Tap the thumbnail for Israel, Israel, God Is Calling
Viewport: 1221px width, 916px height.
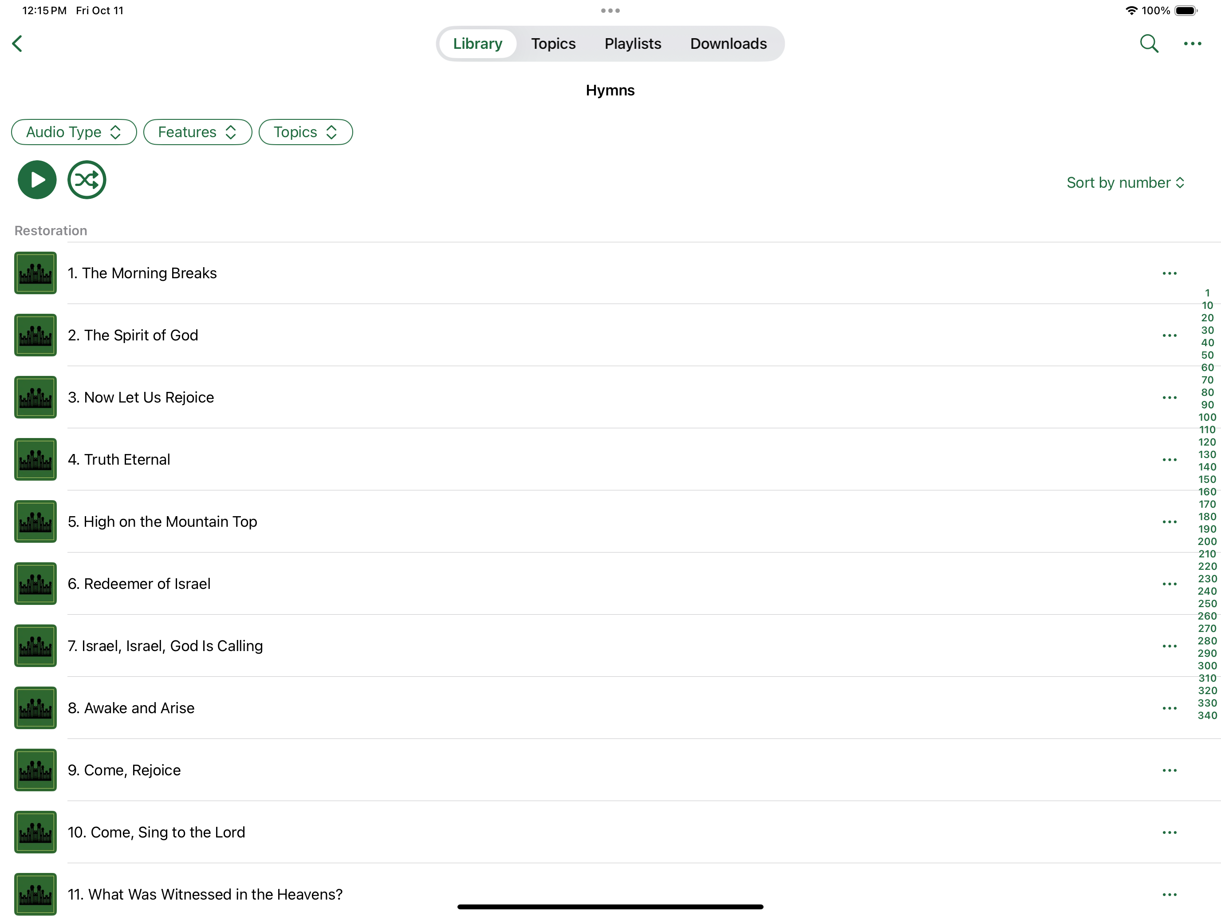[35, 645]
